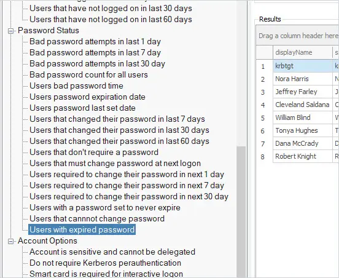Screen dimensions: 339x278
Task: Open Bad password count for all users
Action: (x=88, y=75)
